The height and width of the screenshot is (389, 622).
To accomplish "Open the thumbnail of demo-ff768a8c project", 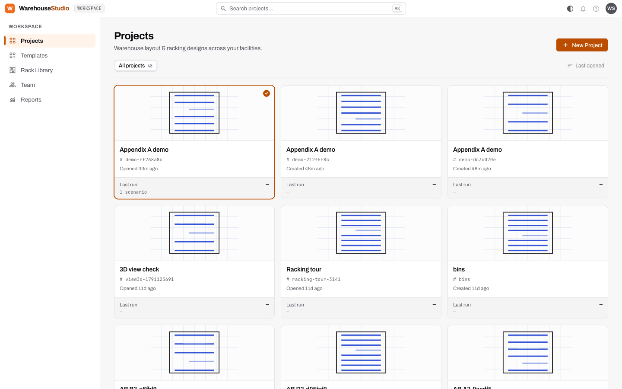I will pyautogui.click(x=194, y=113).
